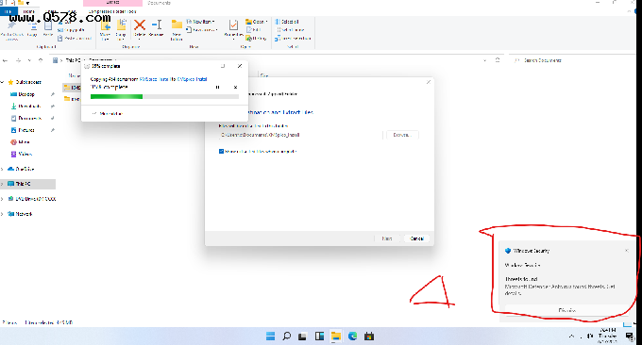642x345 pixels.
Task: Open Task View from the taskbar
Action: 302,336
